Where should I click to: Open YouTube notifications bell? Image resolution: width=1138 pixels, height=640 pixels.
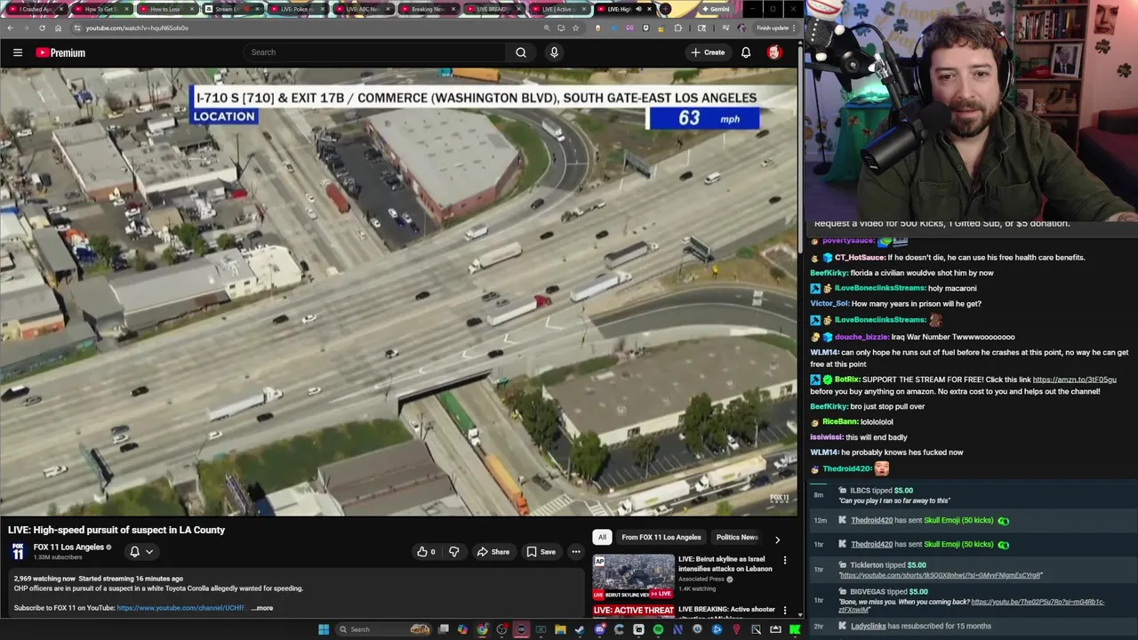[x=746, y=52]
